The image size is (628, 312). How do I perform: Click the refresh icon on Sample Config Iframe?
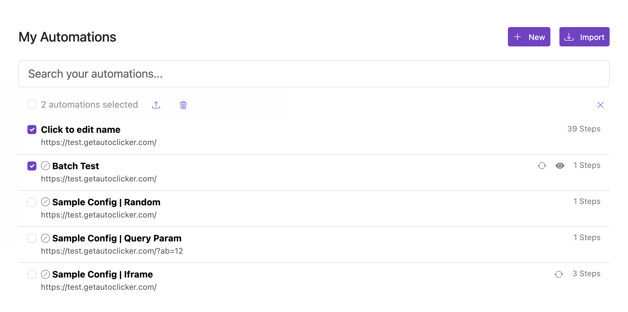click(x=559, y=274)
